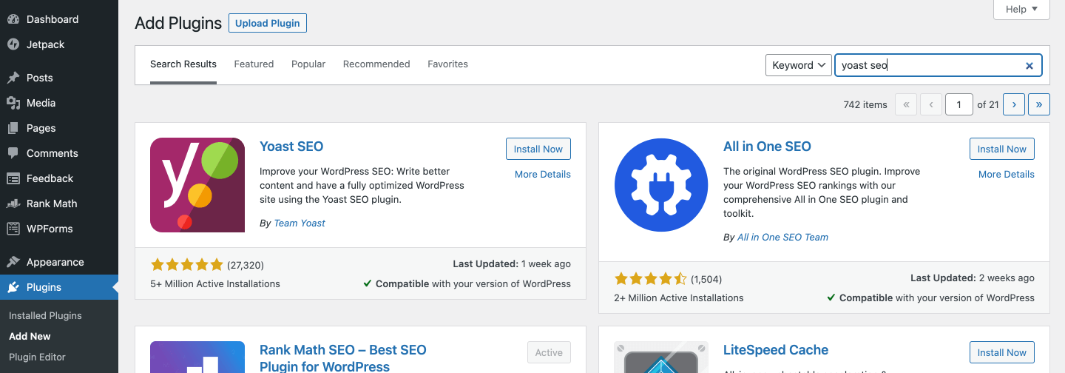Open Dashboard menu item
Viewport: 1065px width, 373px height.
coord(59,19)
